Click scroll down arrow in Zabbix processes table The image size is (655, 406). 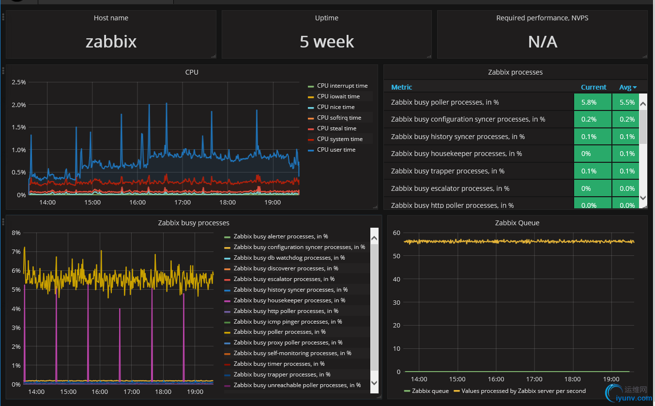point(643,198)
